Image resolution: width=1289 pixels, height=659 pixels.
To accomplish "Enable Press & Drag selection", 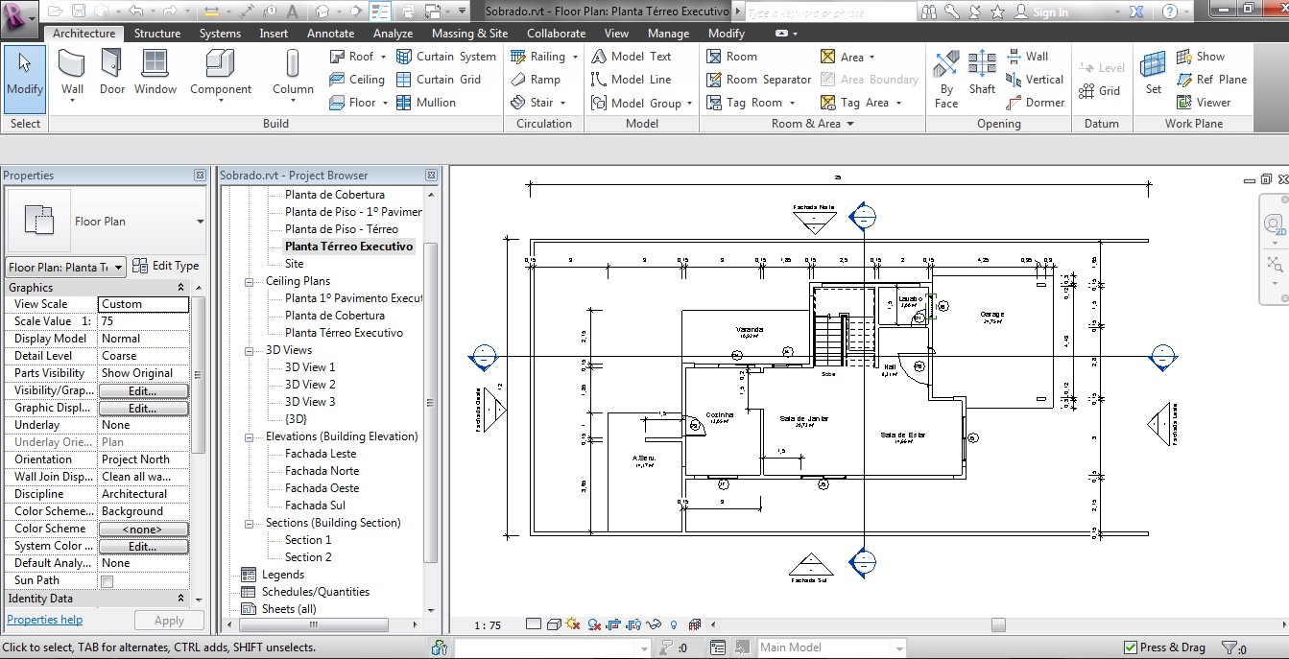I will (1131, 647).
